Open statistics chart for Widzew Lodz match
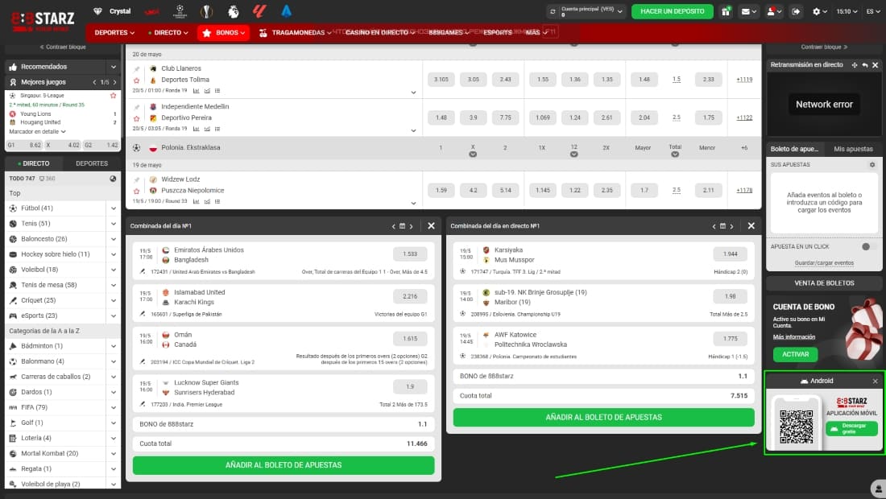This screenshot has width=886, height=499. pyautogui.click(x=196, y=201)
